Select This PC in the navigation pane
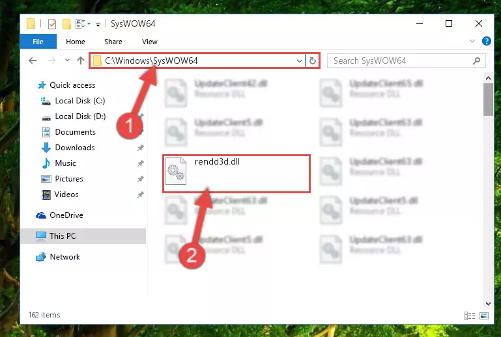 (x=83, y=236)
